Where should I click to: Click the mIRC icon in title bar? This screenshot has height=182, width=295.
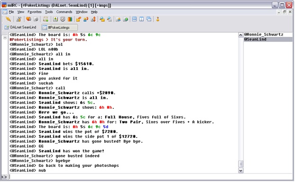click(4, 5)
